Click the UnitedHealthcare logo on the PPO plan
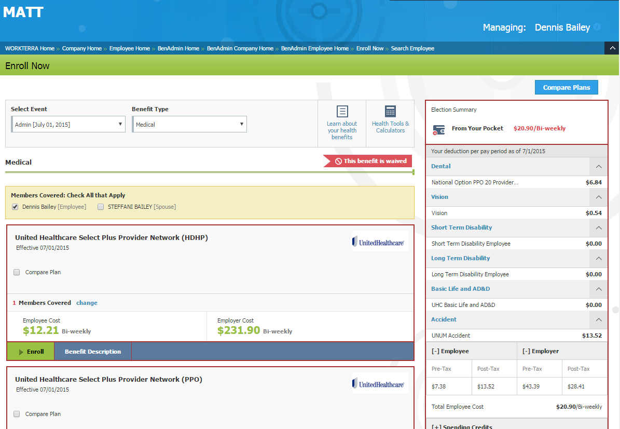The height and width of the screenshot is (429, 620). click(x=379, y=383)
